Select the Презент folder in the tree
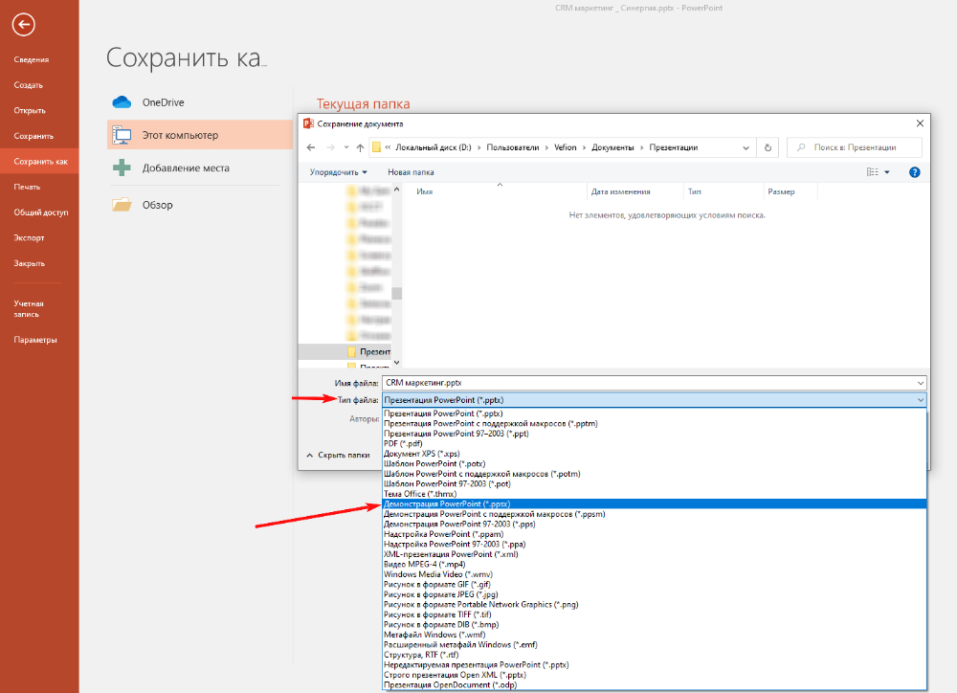This screenshot has height=693, width=957. click(368, 351)
